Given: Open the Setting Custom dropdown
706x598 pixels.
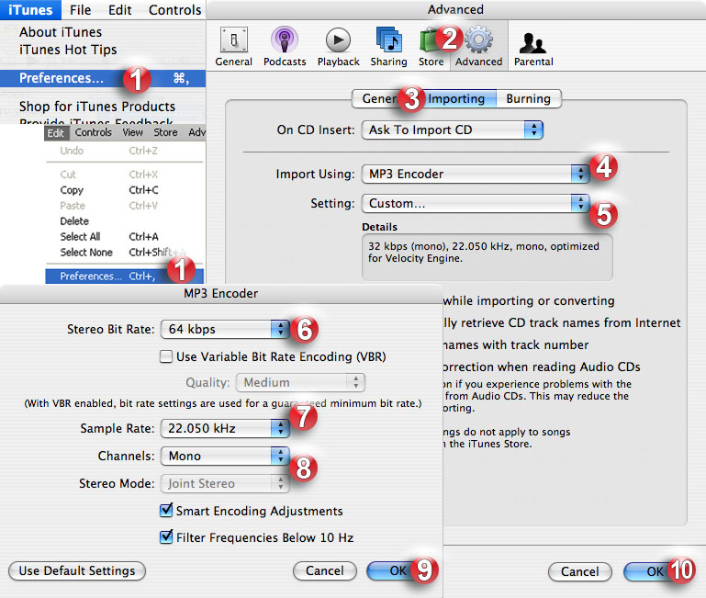Looking at the screenshot, I should pyautogui.click(x=475, y=203).
